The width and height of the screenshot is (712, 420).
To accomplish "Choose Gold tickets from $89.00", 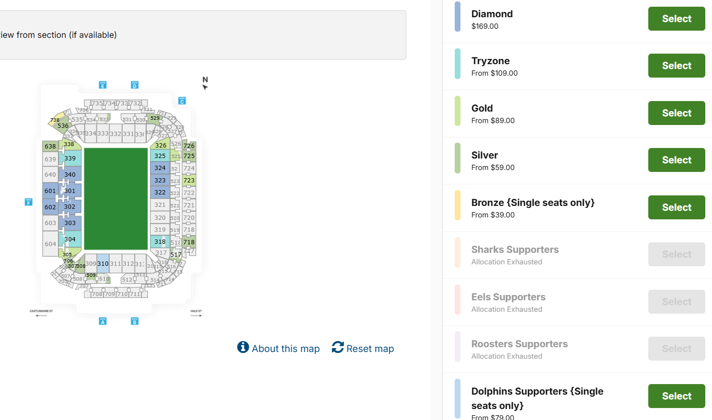I will (x=677, y=113).
